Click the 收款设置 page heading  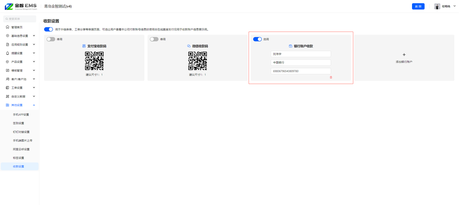(x=51, y=21)
